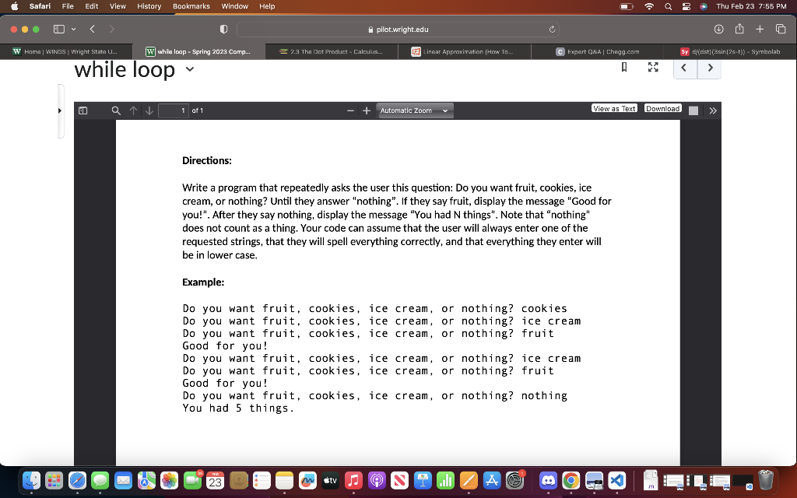Open the History menu
797x498 pixels.
click(149, 6)
